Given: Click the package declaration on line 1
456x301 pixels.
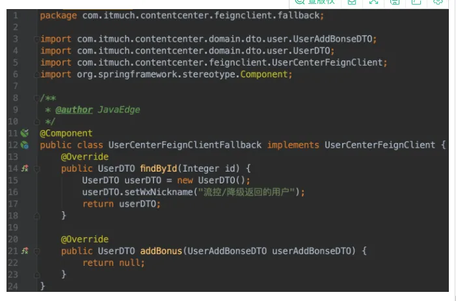Looking at the screenshot, I should [x=181, y=16].
